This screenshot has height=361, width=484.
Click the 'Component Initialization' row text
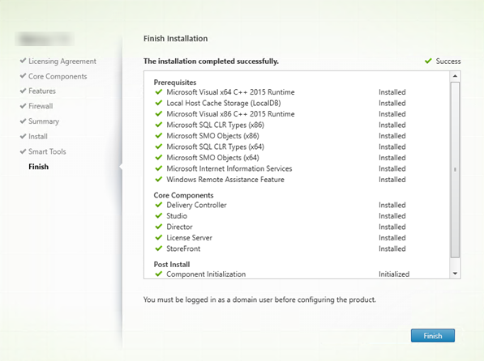click(x=206, y=274)
